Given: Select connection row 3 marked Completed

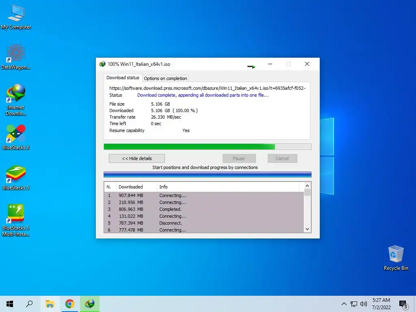Looking at the screenshot, I should click(204, 209).
